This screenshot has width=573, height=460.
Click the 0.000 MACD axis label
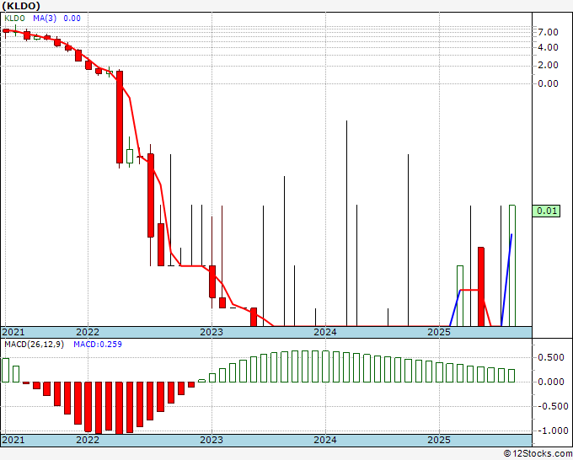tap(551, 382)
